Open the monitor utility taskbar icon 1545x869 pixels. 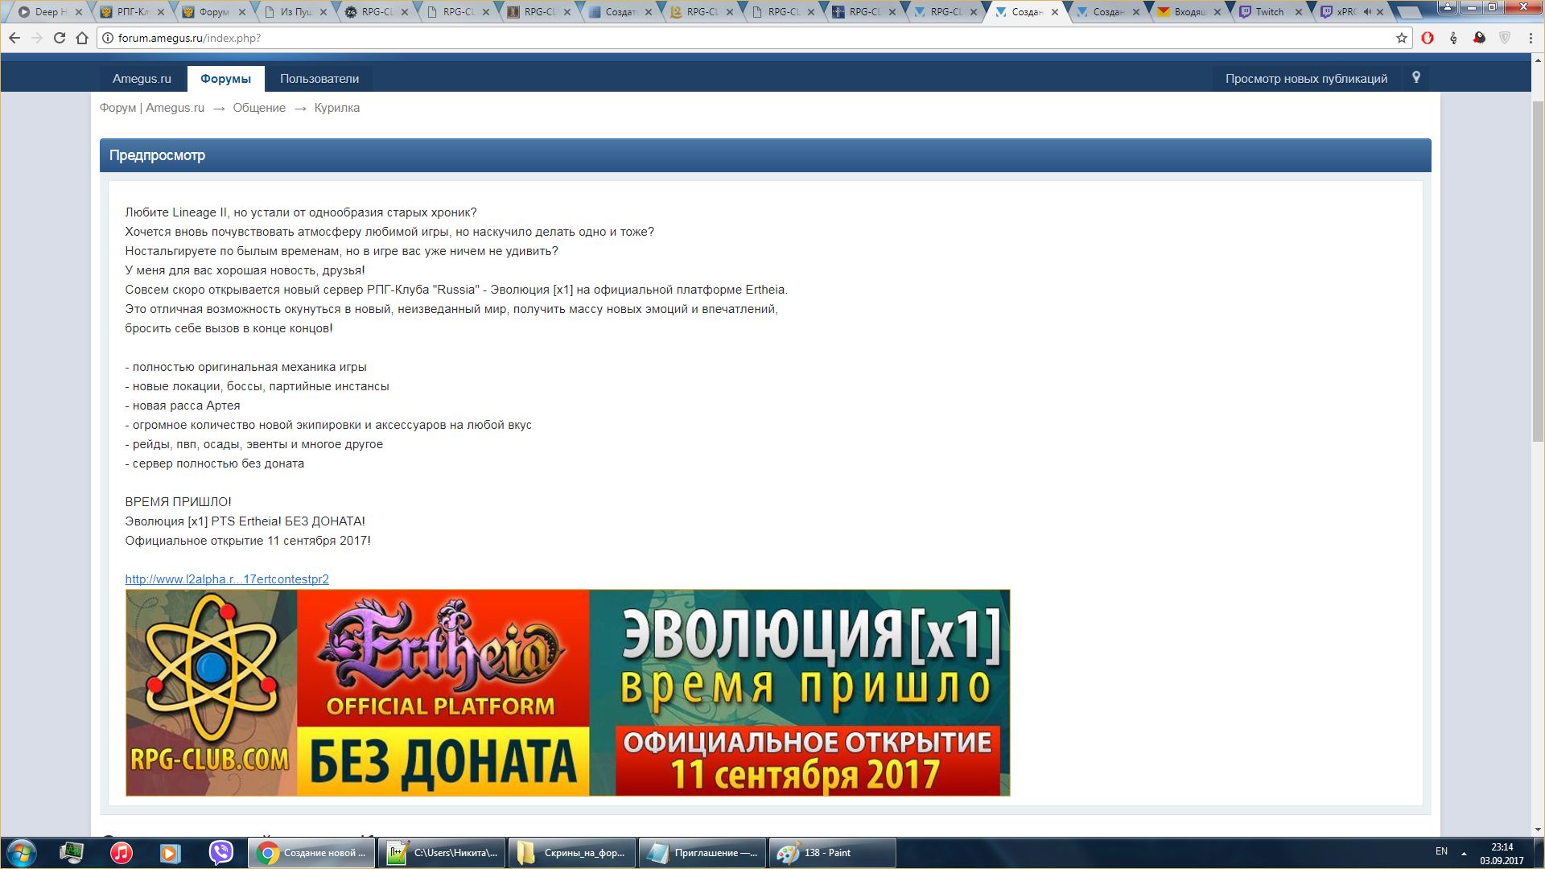72,853
